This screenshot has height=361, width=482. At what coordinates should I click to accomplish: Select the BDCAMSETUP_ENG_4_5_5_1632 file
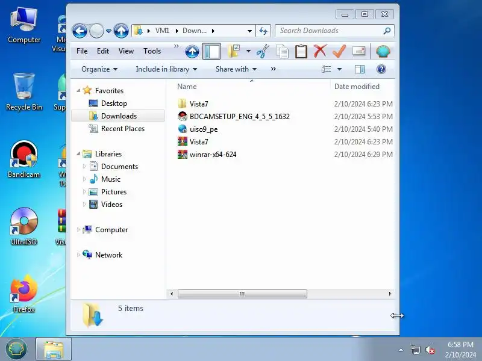pos(239,116)
